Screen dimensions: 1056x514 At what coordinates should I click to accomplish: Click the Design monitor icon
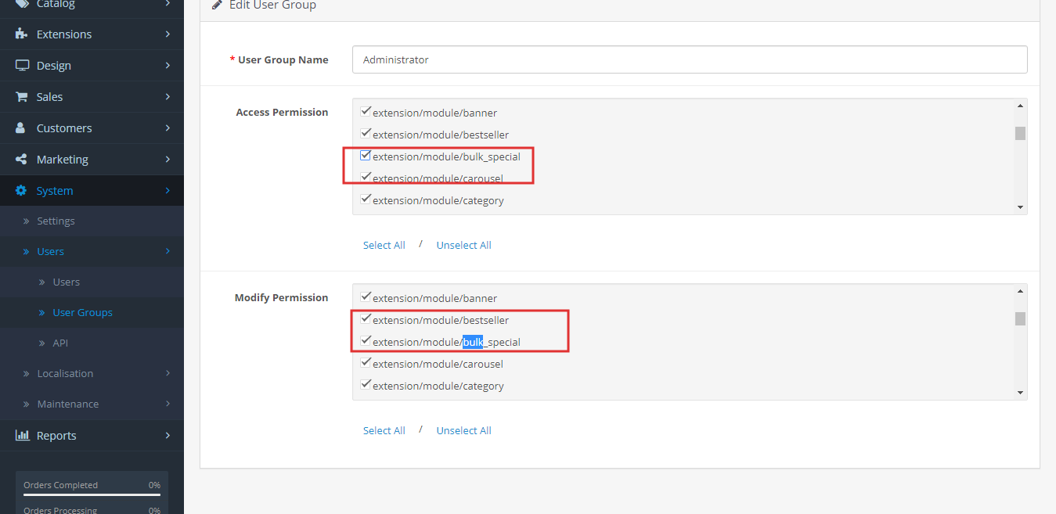[22, 66]
